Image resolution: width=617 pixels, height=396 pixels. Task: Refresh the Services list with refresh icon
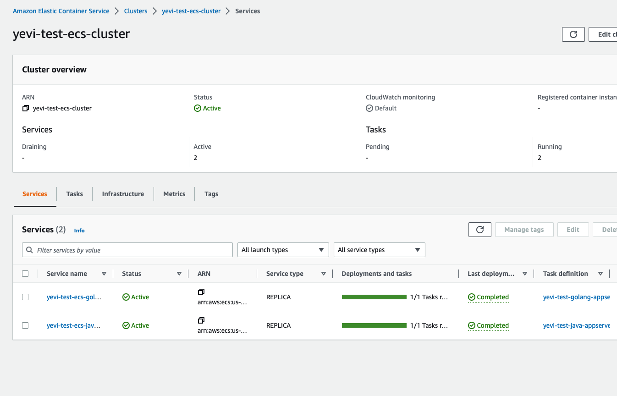click(x=480, y=230)
